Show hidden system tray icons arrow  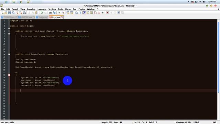[188, 2]
